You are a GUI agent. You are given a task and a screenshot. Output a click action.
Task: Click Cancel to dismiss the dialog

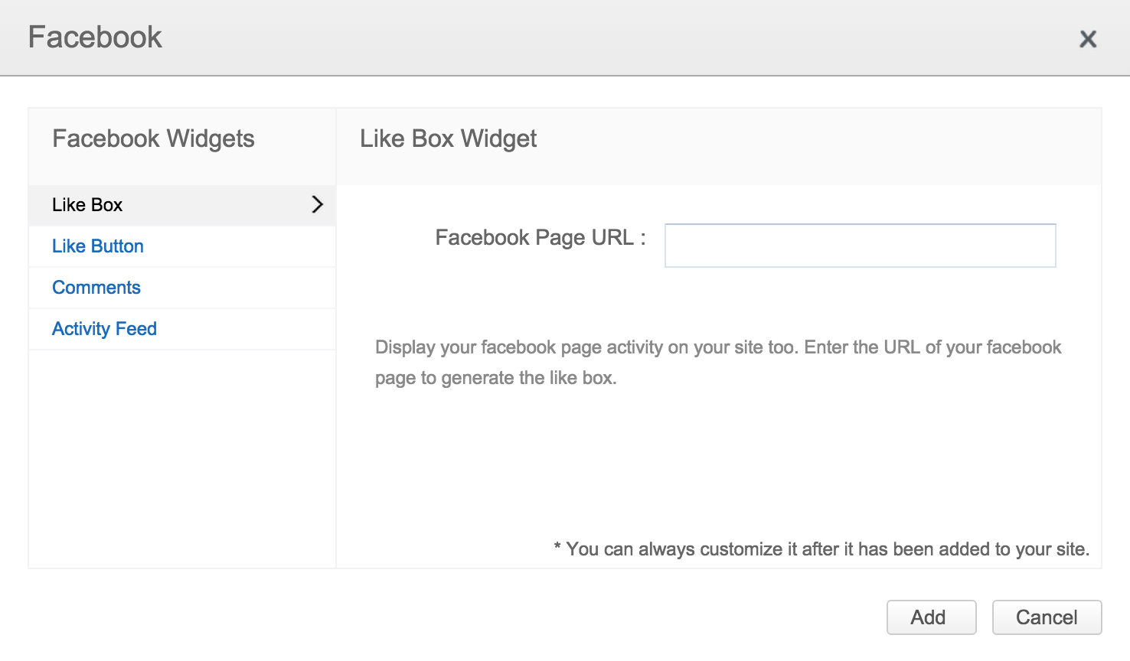click(x=1047, y=617)
